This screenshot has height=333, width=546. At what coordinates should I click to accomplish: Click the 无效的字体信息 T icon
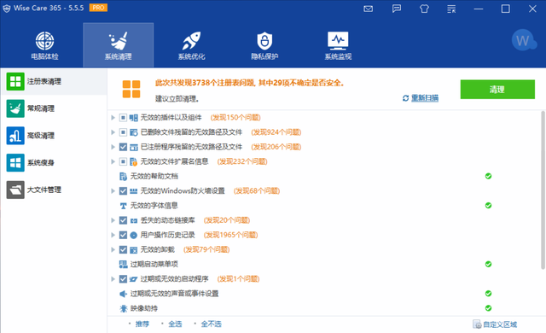pos(123,206)
